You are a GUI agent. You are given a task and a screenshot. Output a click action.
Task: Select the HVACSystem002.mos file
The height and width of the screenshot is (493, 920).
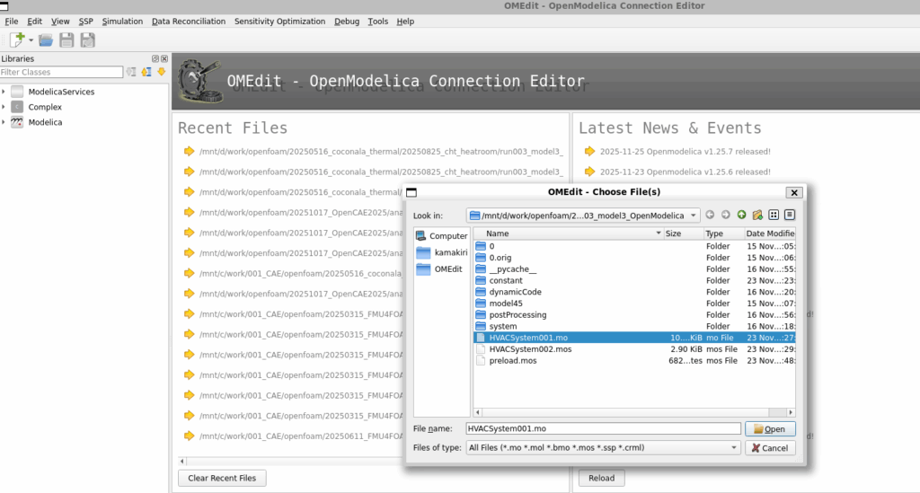click(x=530, y=348)
